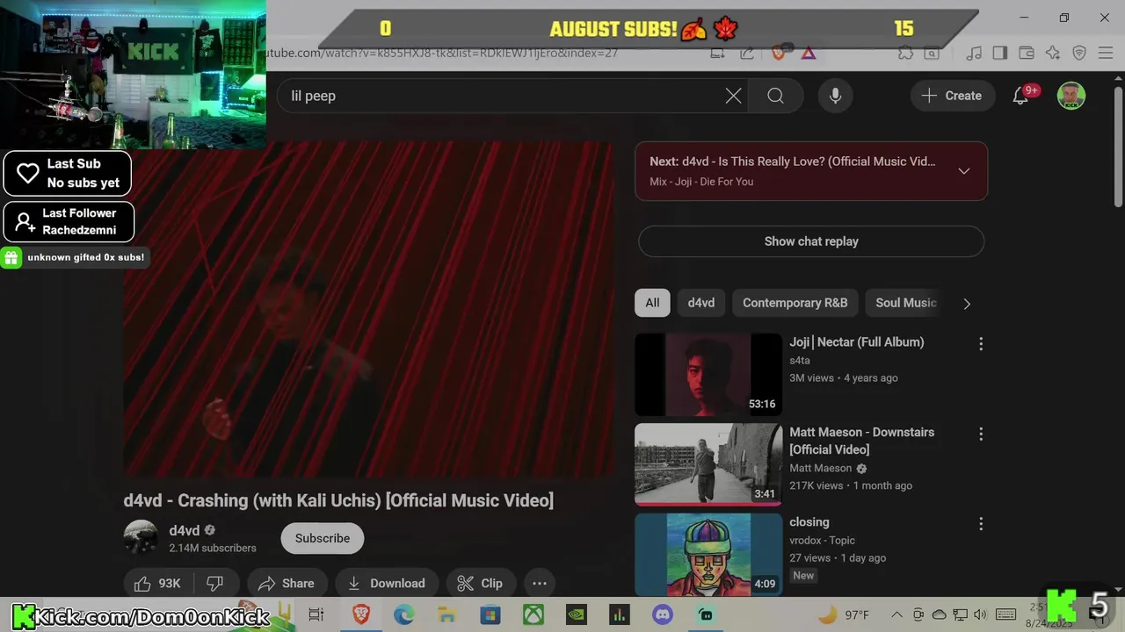Screen dimensions: 1125x632
Task: Open Brave browser in taskbar
Action: click(x=360, y=614)
